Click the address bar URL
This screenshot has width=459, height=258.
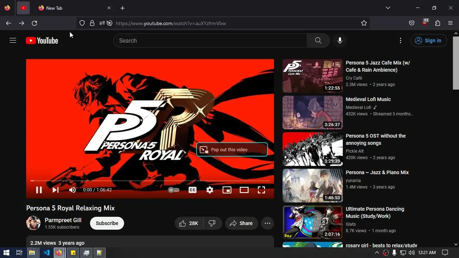pyautogui.click(x=171, y=23)
